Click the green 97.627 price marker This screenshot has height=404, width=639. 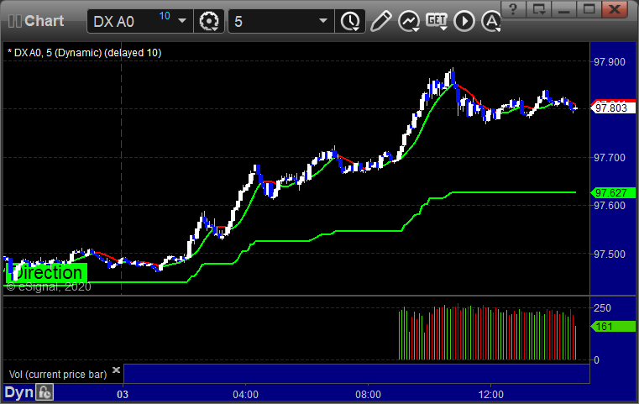tap(611, 193)
